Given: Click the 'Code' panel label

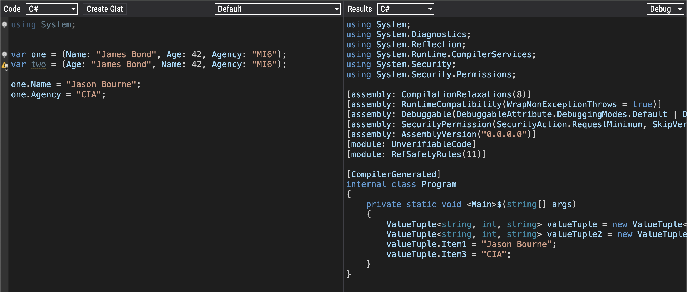Looking at the screenshot, I should pyautogui.click(x=12, y=9).
